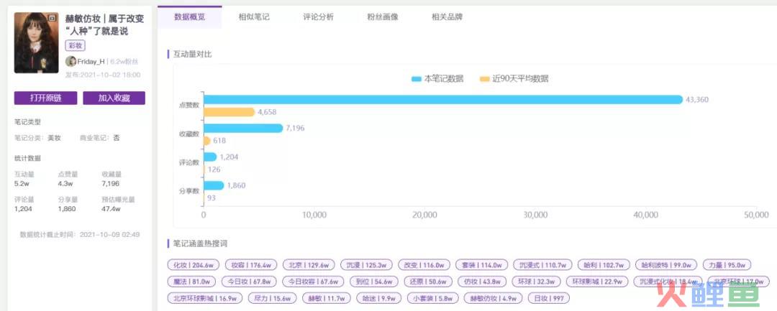The image size is (777, 311).
Task: Switch to the 数据概览 tab
Action: [190, 17]
